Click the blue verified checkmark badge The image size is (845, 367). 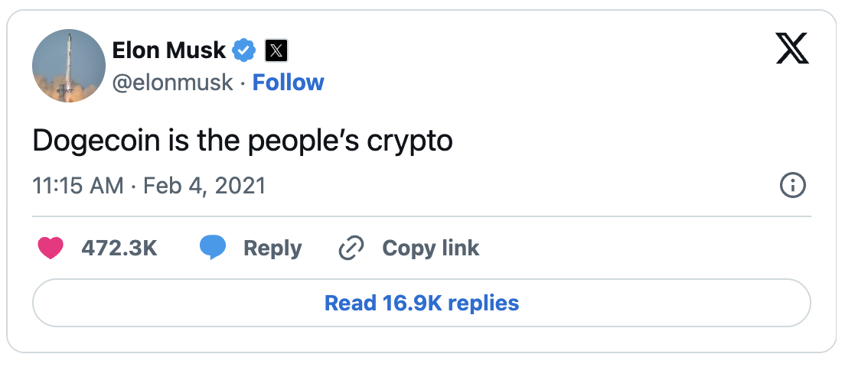[x=244, y=50]
